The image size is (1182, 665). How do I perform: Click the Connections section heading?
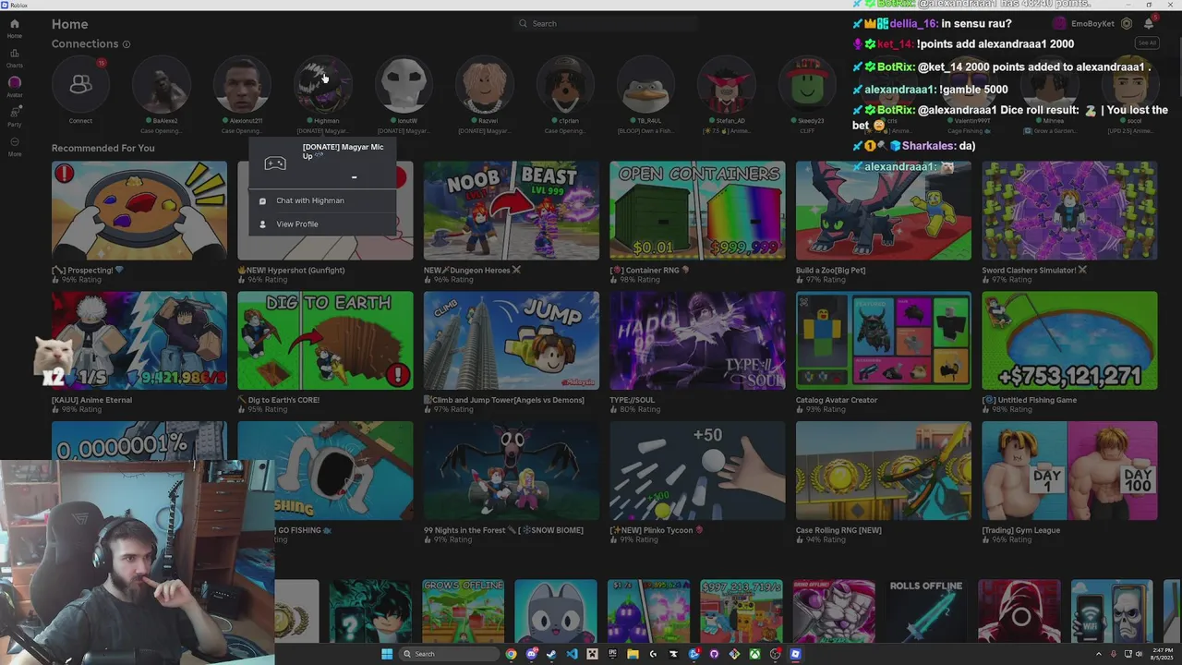click(85, 43)
